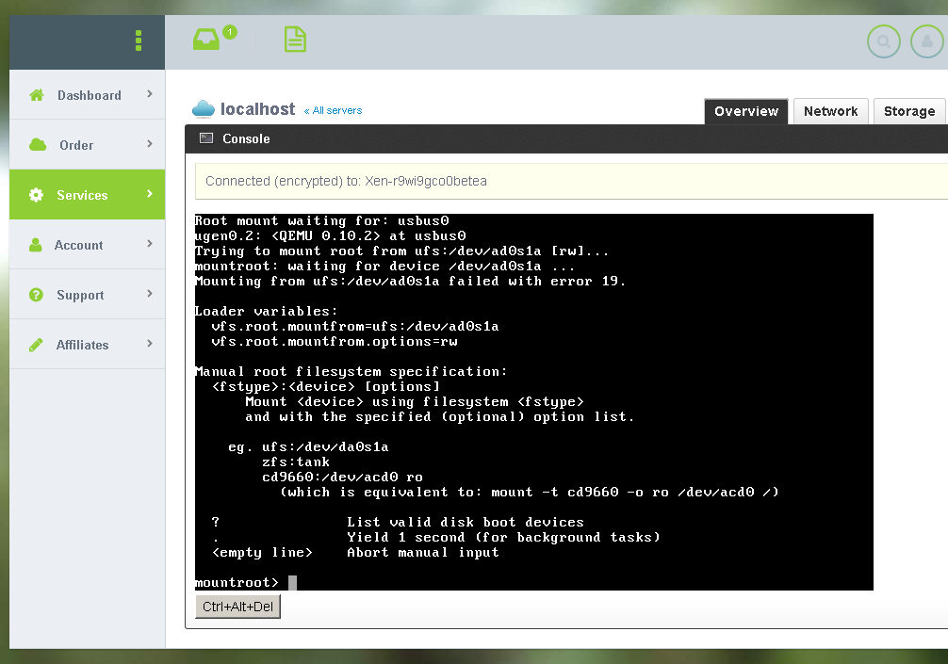
Task: Open the Order menu item
Action: (x=87, y=144)
